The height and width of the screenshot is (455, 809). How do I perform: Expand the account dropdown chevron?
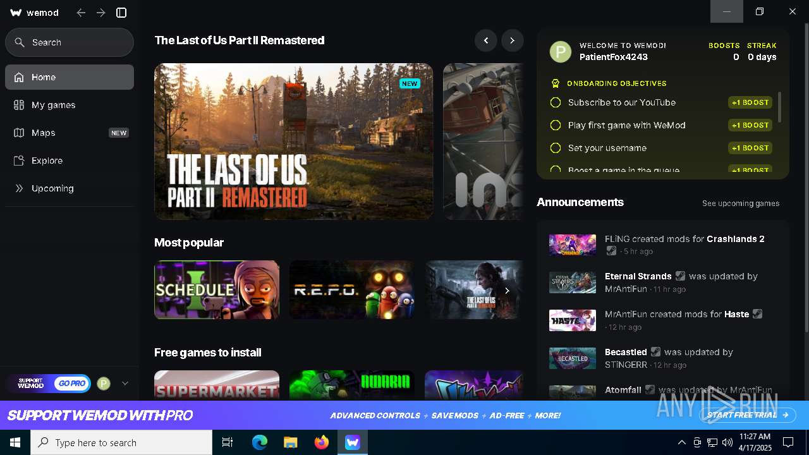pos(125,383)
